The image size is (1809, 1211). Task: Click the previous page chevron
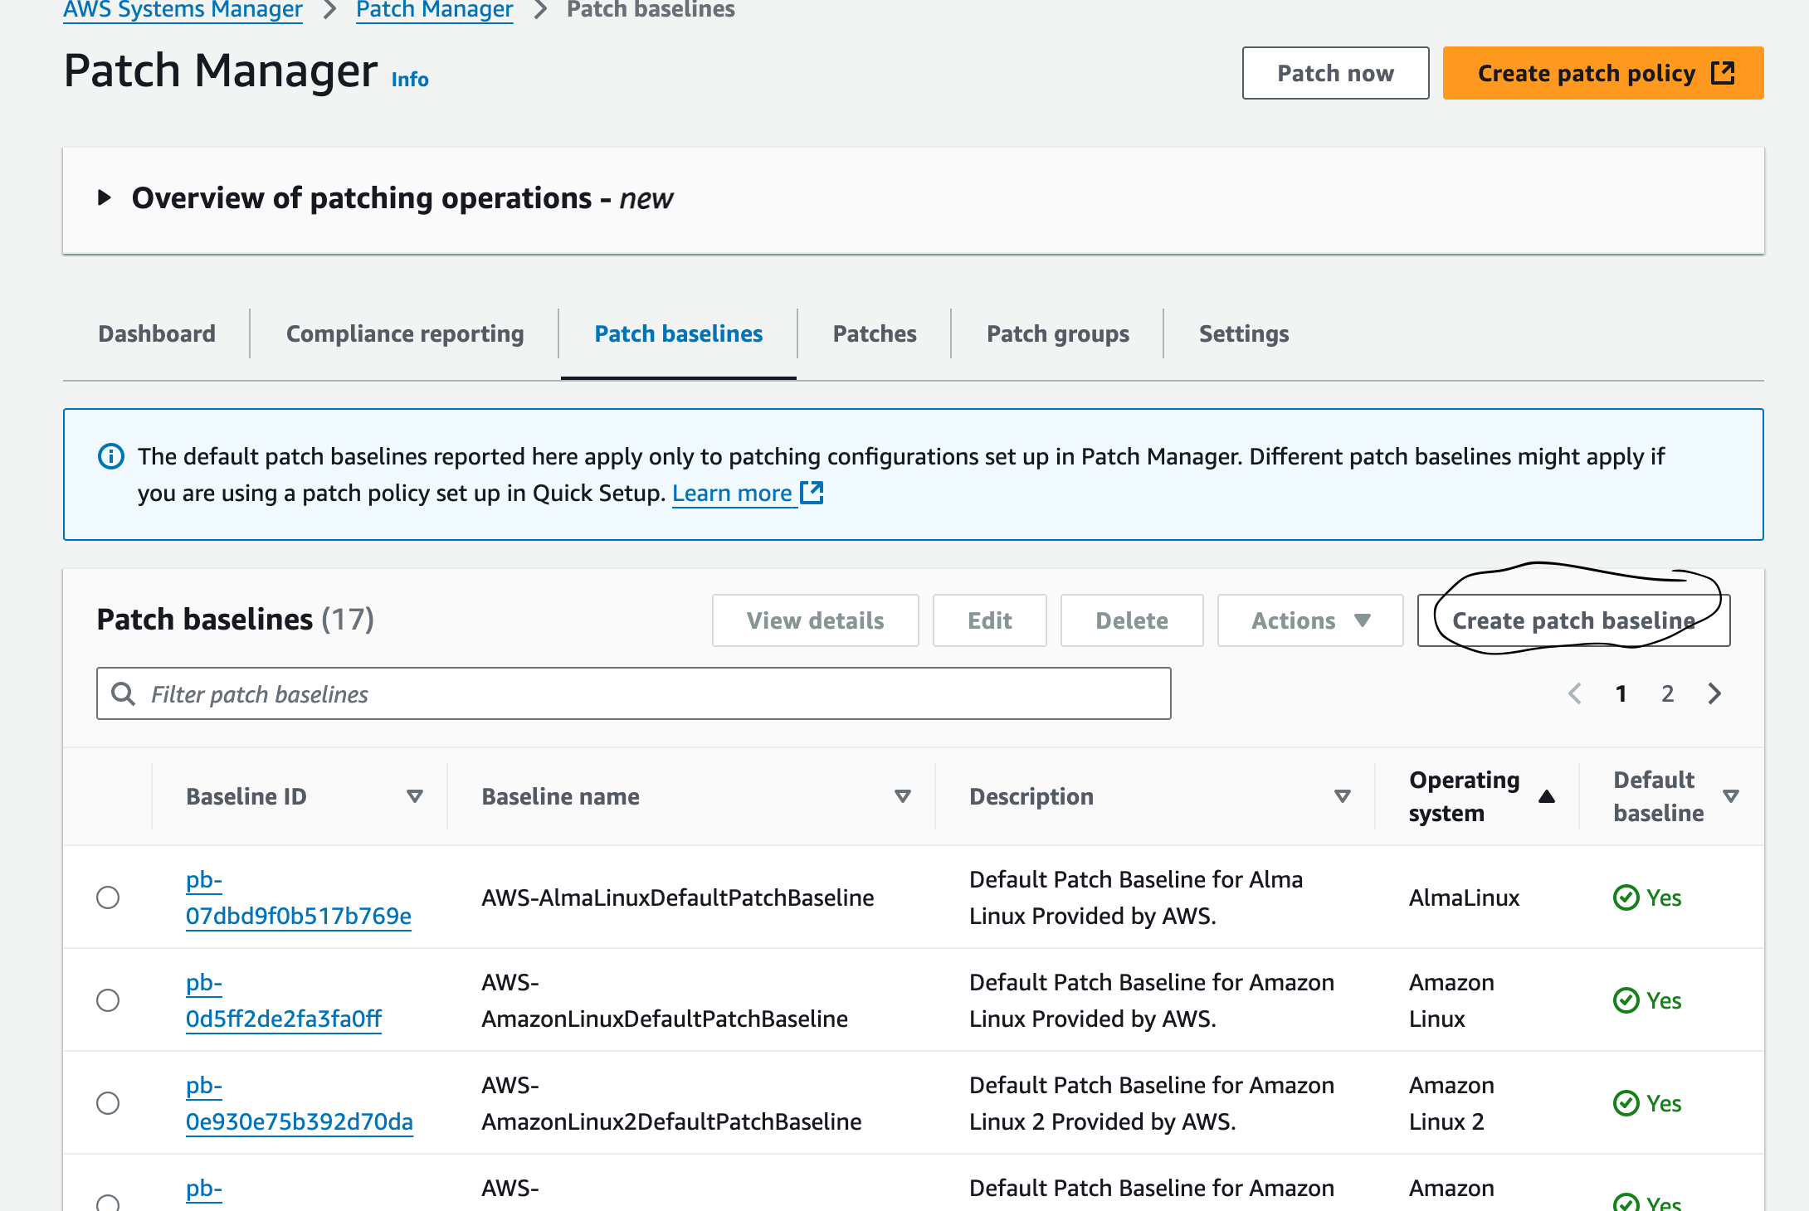pos(1574,693)
